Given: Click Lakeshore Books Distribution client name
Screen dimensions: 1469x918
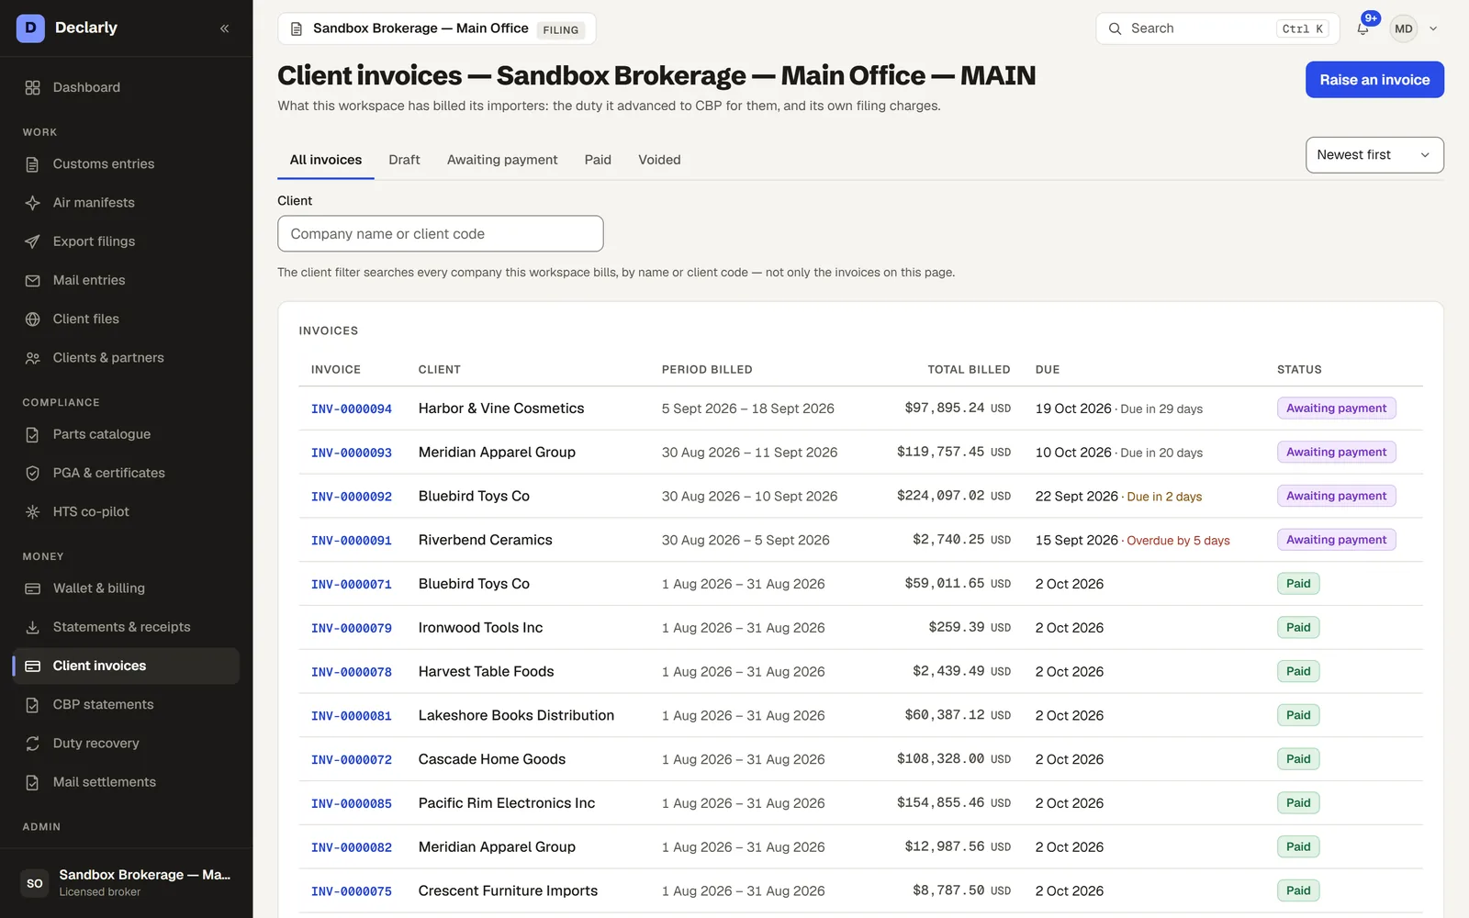Looking at the screenshot, I should [x=516, y=715].
